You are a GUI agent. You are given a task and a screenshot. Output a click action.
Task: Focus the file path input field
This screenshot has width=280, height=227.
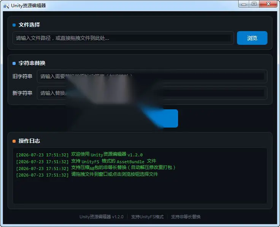(123, 38)
